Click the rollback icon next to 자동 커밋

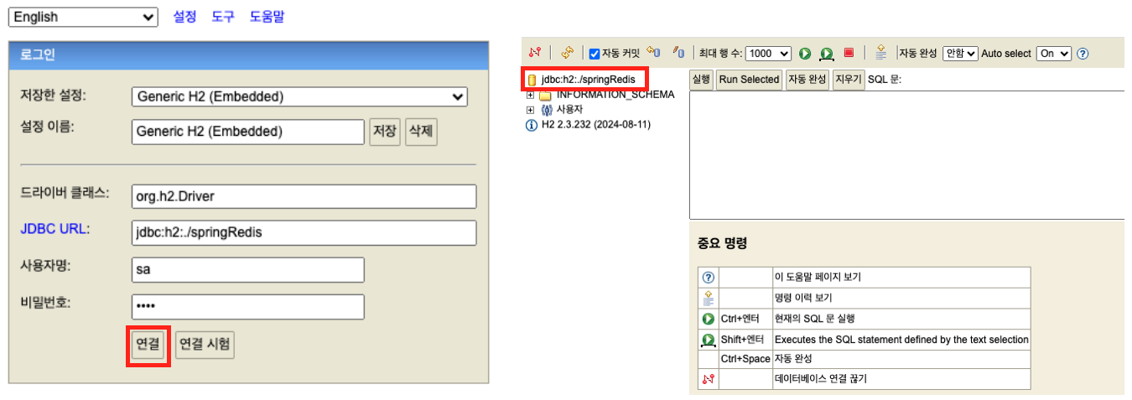(655, 53)
